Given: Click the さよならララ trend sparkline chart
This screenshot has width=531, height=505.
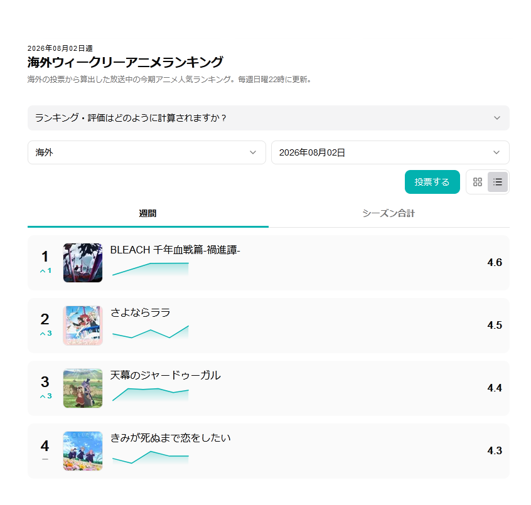Looking at the screenshot, I should [151, 332].
